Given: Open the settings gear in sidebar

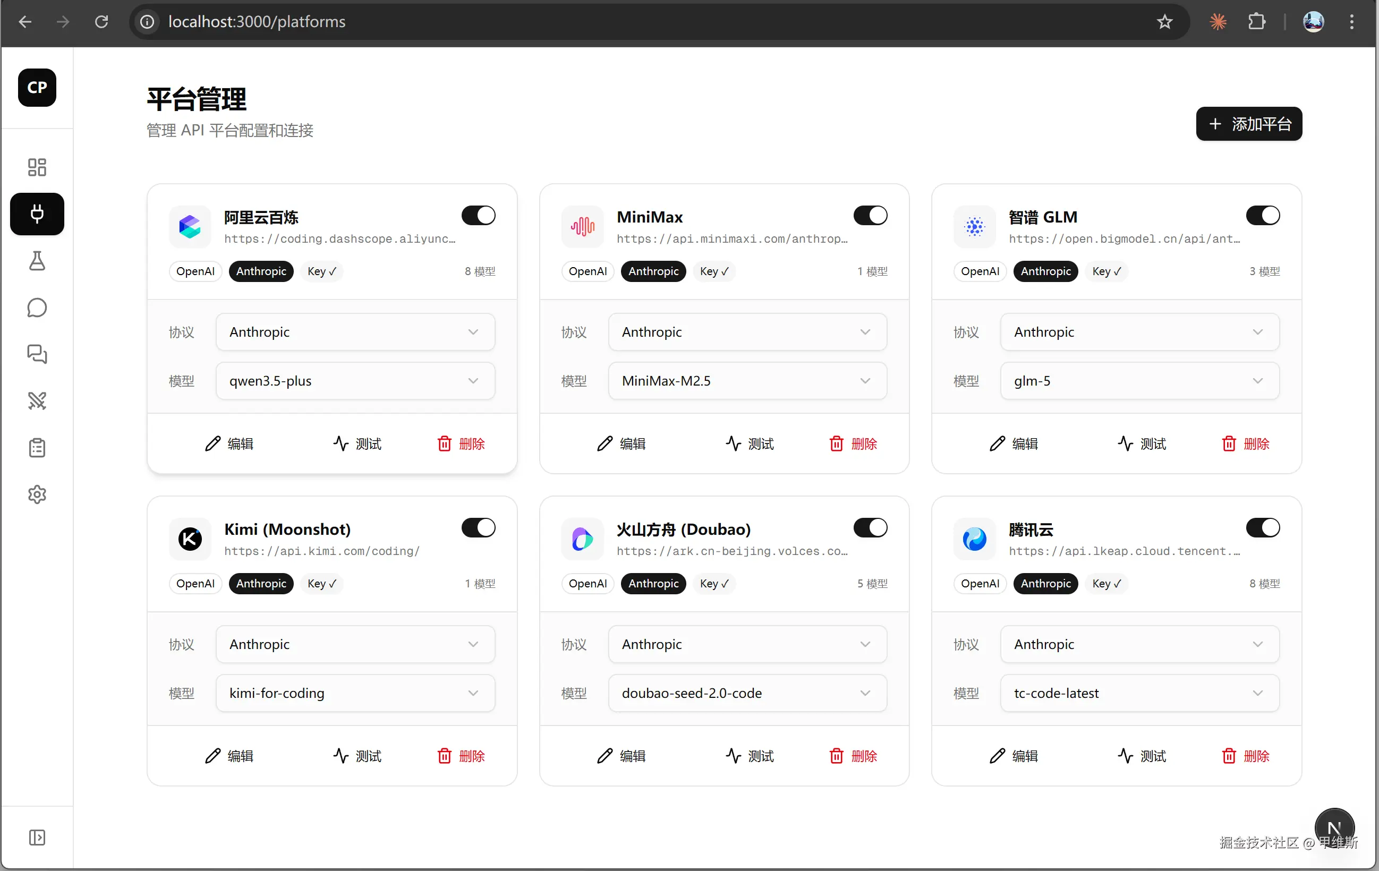Looking at the screenshot, I should coord(37,494).
